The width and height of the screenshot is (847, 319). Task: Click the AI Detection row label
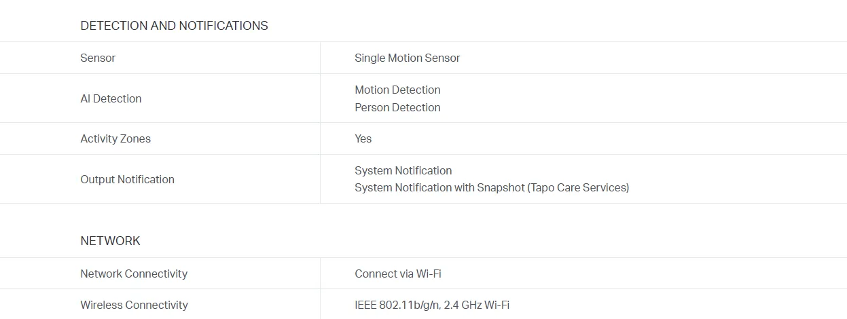[x=111, y=98]
